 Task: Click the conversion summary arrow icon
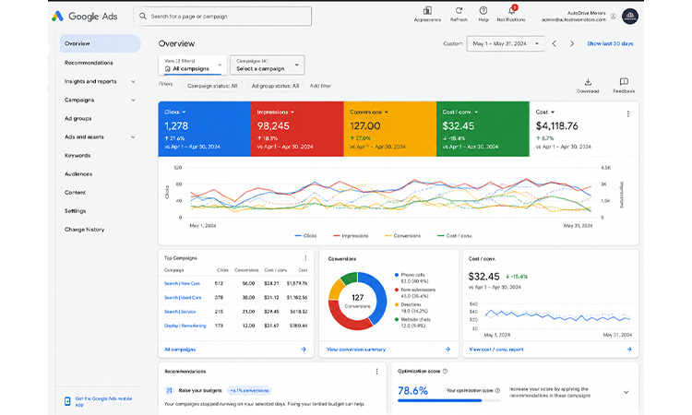(x=447, y=350)
